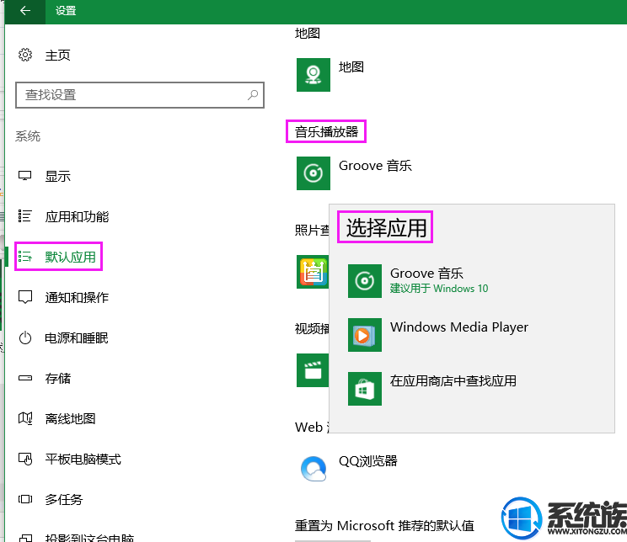This screenshot has width=627, height=542.
Task: Click the Groove 音乐 default player icon
Action: (x=313, y=173)
